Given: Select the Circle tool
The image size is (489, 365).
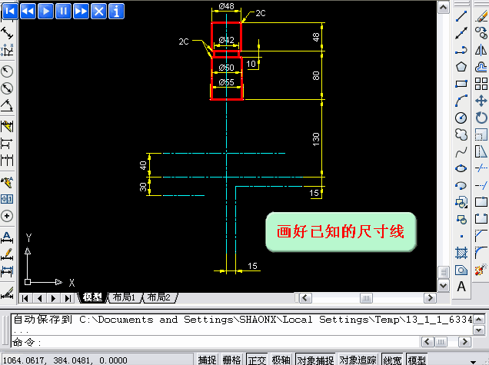Looking at the screenshot, I should point(461,118).
